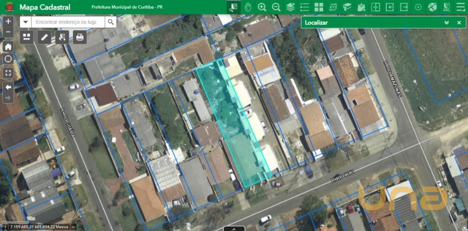Open the XYZ coordinate conversion tool
This screenshot has height=231, width=468.
click(333, 7)
